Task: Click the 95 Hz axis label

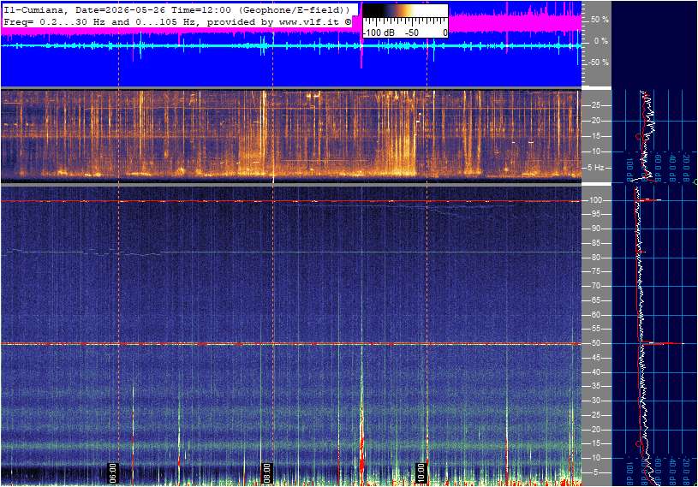Action: click(595, 214)
